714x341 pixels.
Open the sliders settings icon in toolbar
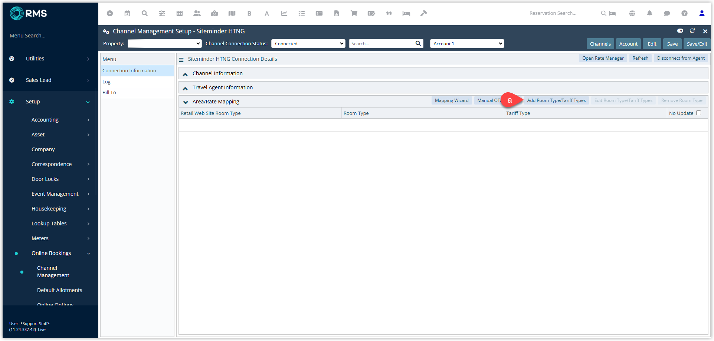coord(162,13)
